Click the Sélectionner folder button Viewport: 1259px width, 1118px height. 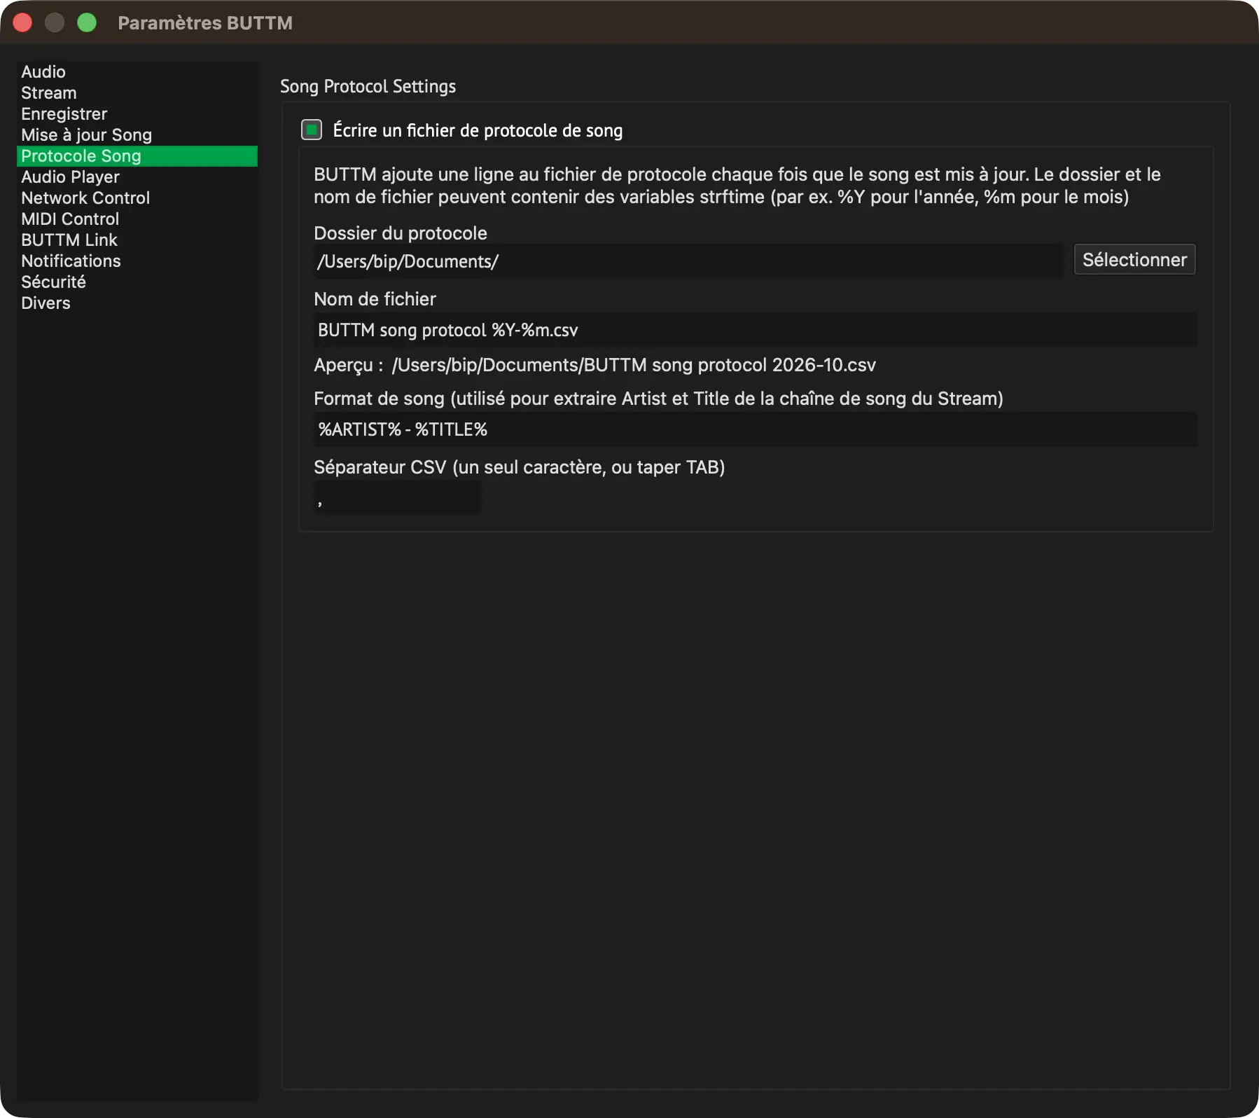click(1134, 260)
